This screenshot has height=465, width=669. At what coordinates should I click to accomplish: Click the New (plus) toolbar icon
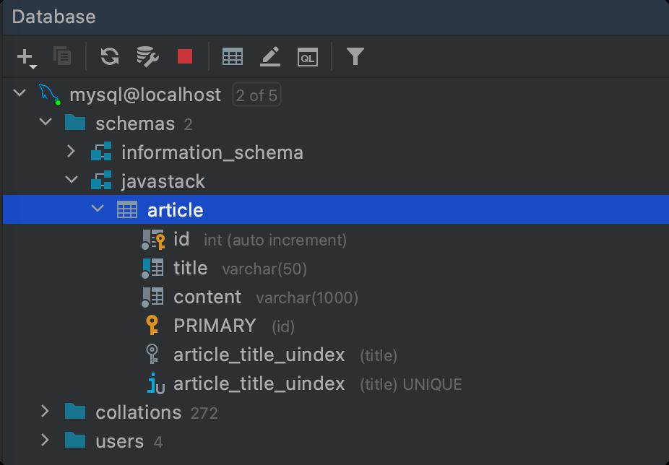(x=25, y=56)
